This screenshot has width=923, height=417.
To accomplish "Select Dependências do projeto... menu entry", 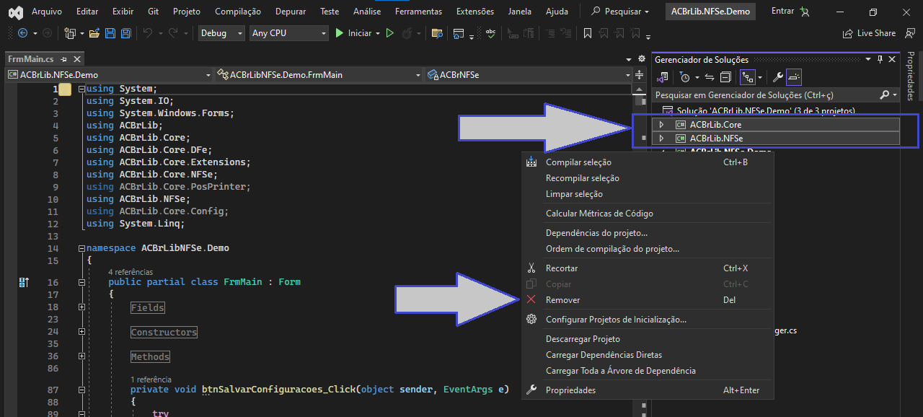I will pos(648,233).
